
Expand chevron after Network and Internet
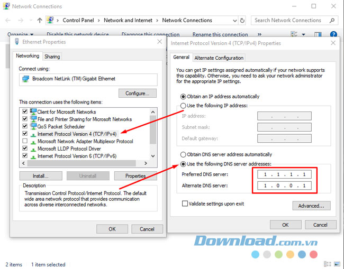[x=157, y=21]
